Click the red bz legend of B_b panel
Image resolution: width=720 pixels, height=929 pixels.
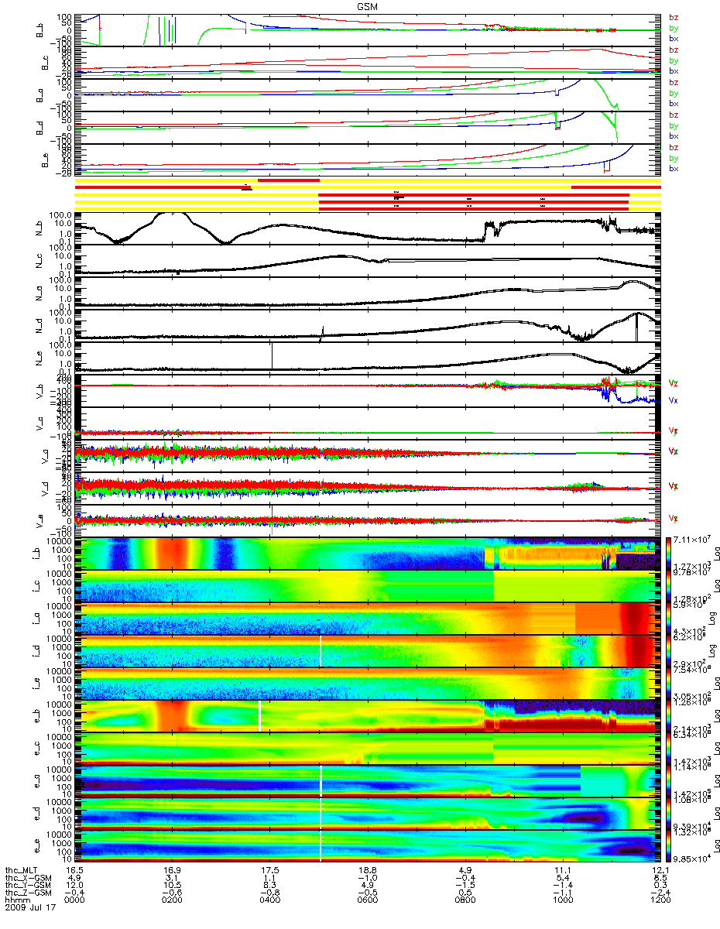click(x=674, y=18)
